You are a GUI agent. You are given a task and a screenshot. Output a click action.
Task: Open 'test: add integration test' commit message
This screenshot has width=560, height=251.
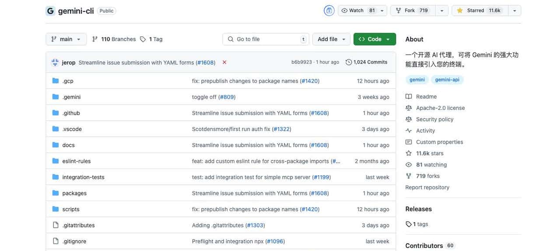point(252,177)
